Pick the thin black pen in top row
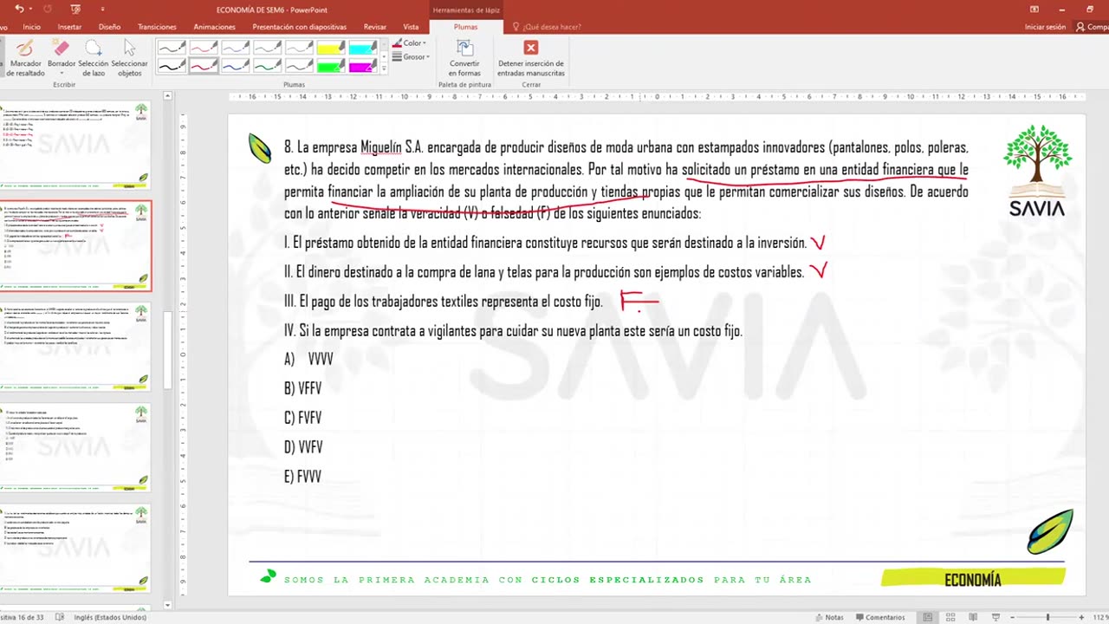 [172, 47]
